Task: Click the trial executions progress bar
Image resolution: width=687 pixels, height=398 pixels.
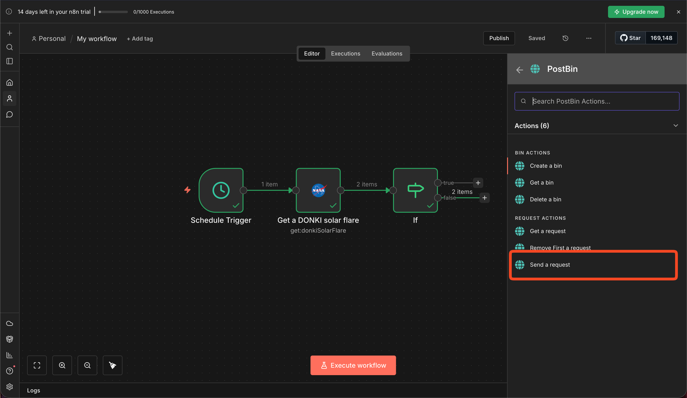Action: click(x=113, y=12)
